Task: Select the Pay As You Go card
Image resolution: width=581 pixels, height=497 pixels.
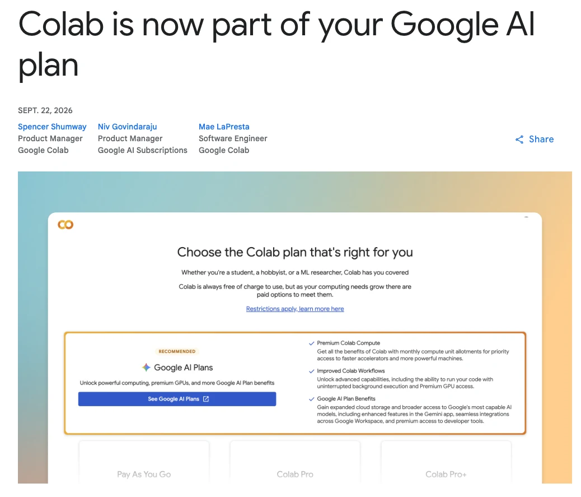Action: 144,462
